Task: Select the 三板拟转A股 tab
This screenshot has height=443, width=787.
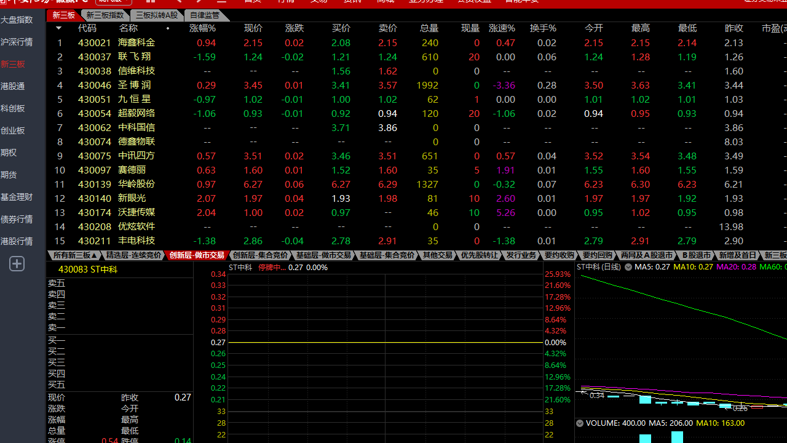Action: 157,15
